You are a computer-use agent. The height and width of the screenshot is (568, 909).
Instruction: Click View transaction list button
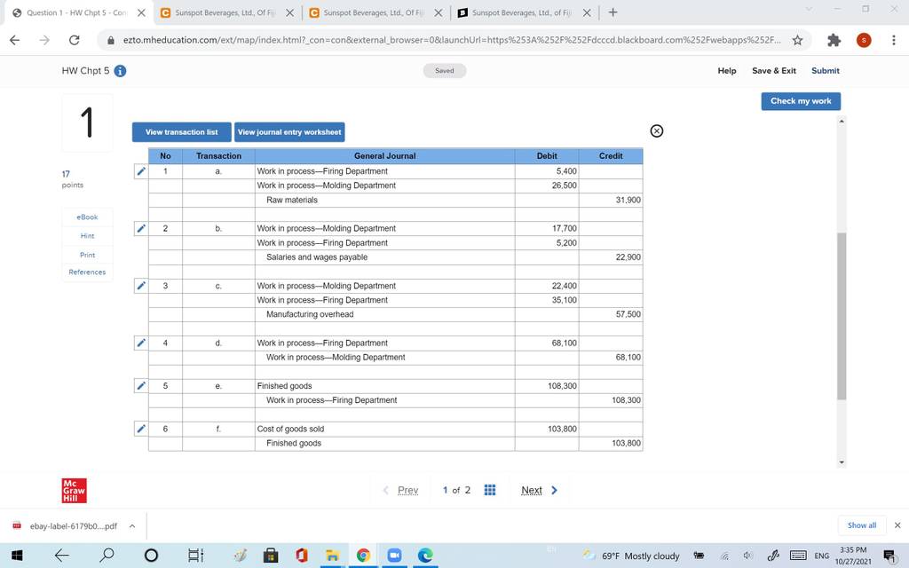[x=181, y=132]
